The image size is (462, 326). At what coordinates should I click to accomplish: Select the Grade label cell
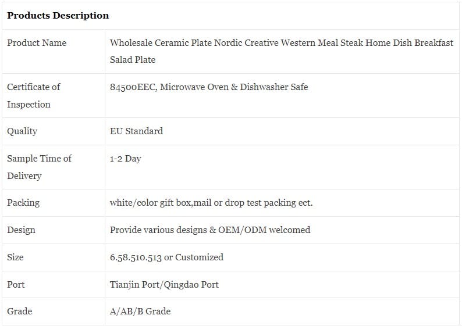[x=19, y=311]
